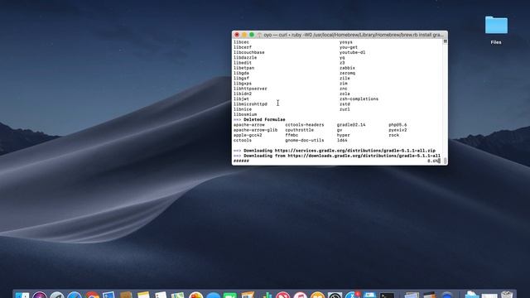Click the 'yosys' entry
Image resolution: width=530 pixels, height=298 pixels.
coord(346,42)
